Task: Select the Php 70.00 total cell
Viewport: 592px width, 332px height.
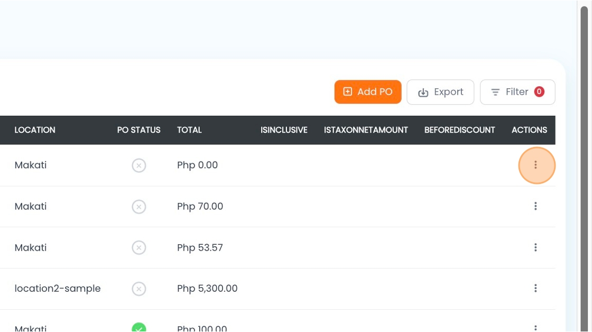Action: click(200, 206)
